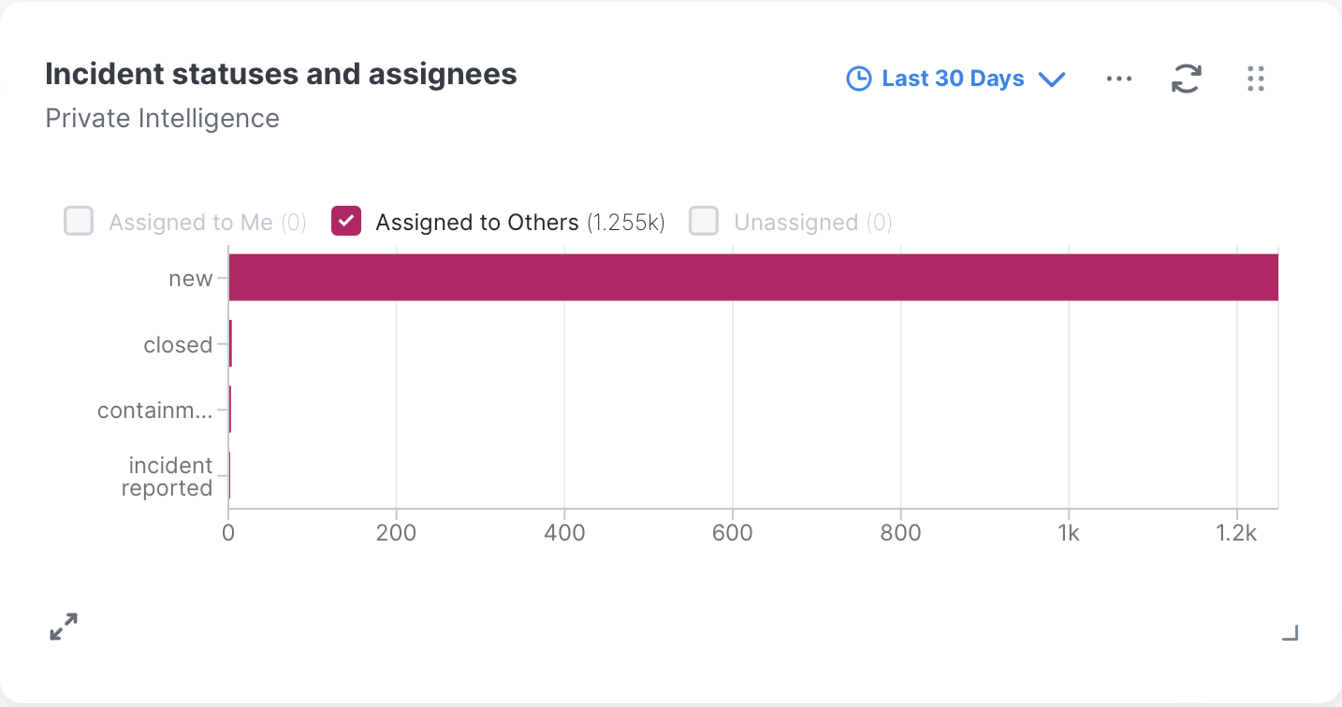This screenshot has width=1342, height=707.
Task: Click the new status bar
Action: [752, 278]
